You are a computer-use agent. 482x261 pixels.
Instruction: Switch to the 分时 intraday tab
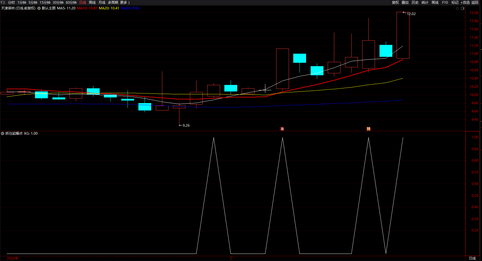point(11,3)
